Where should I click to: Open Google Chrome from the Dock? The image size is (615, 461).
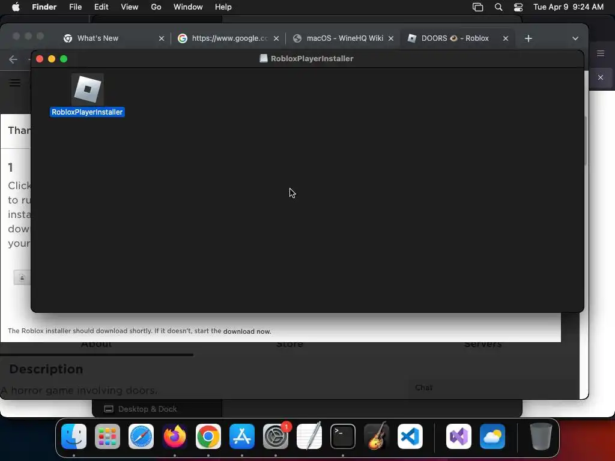pyautogui.click(x=208, y=436)
